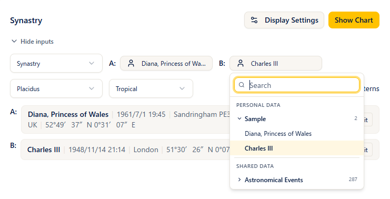Open Display Settings

(284, 20)
